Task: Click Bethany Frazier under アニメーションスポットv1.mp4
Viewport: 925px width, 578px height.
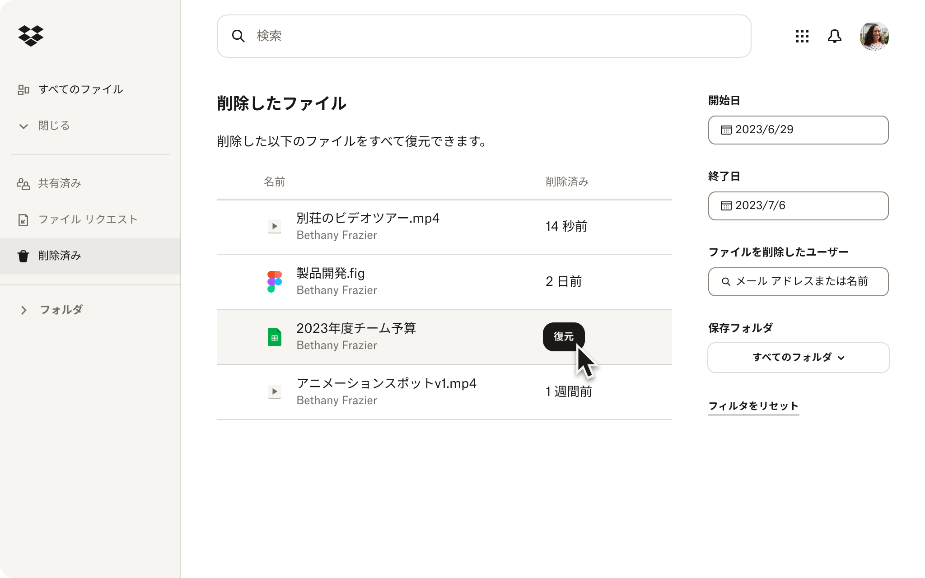Action: point(336,401)
